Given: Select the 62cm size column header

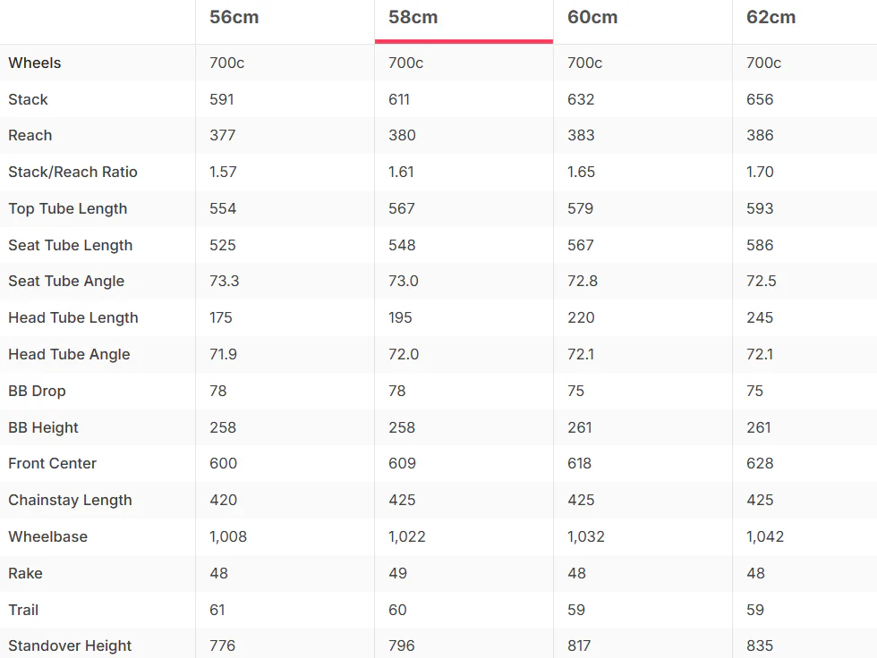Looking at the screenshot, I should 771,17.
